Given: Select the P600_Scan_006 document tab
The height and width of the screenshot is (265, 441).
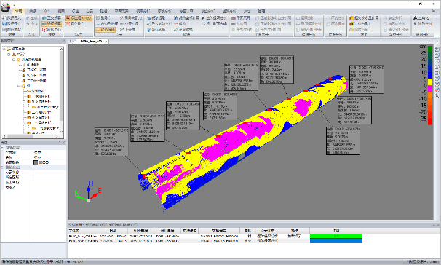Looking at the screenshot, I should 92,41.
